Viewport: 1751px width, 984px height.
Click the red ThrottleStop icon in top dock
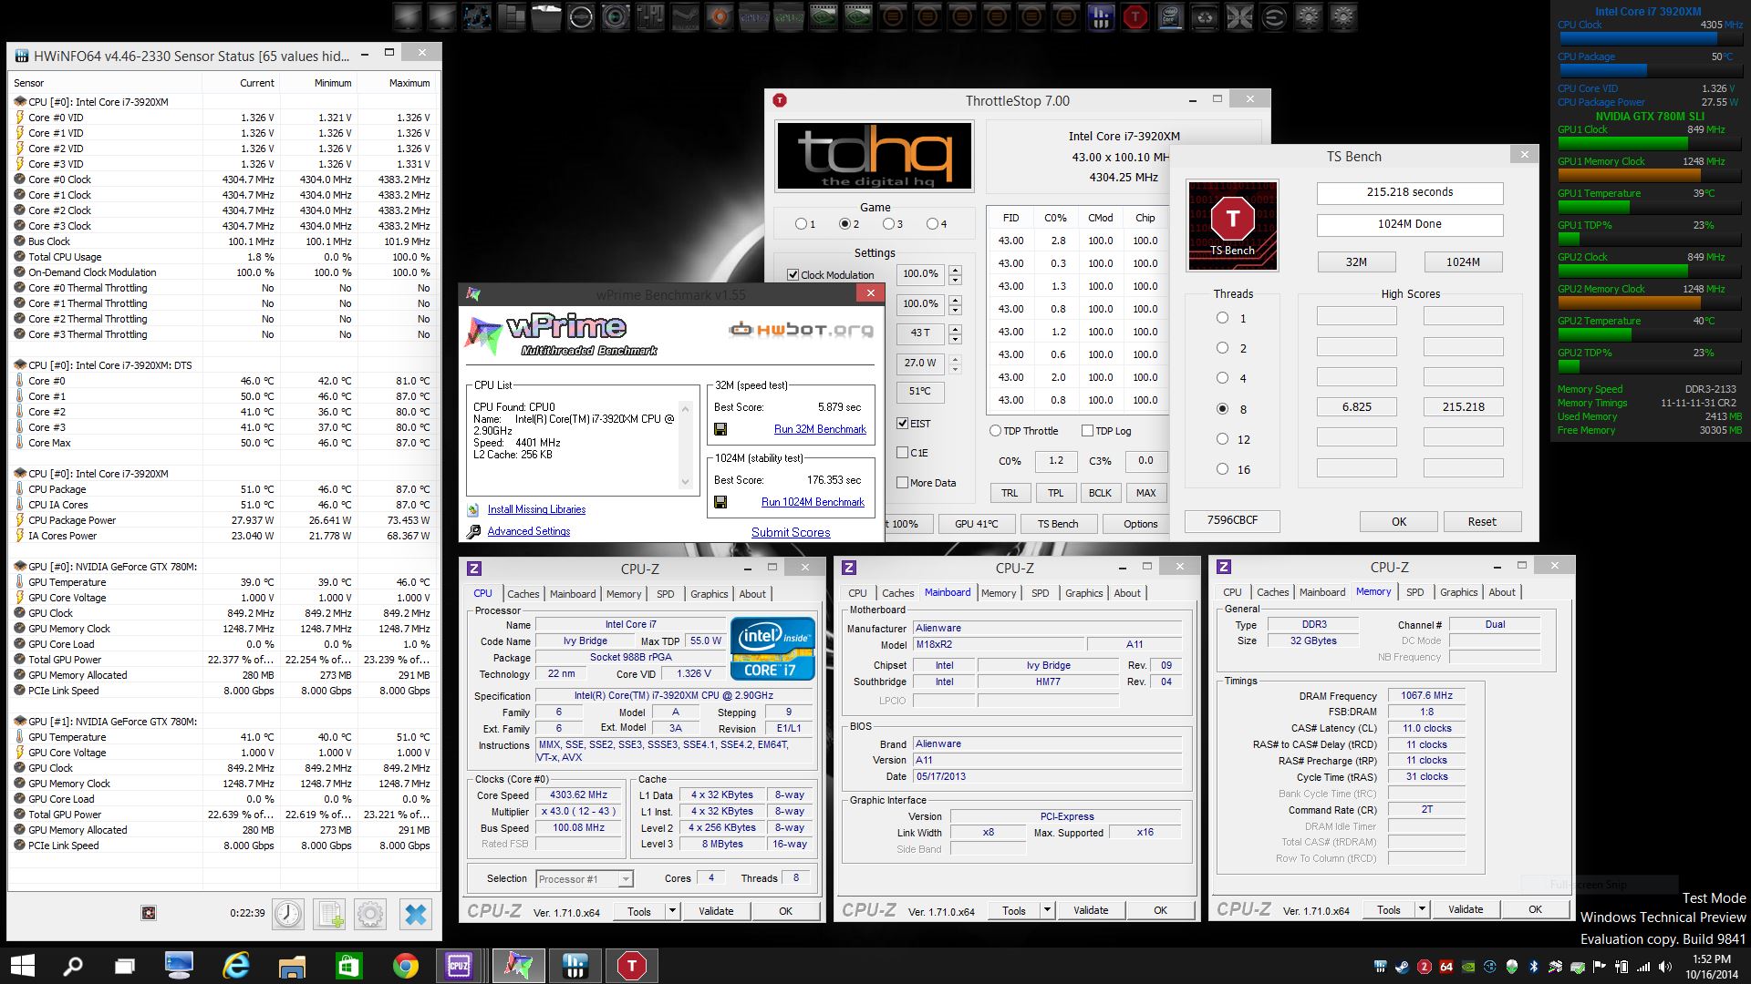[1135, 17]
